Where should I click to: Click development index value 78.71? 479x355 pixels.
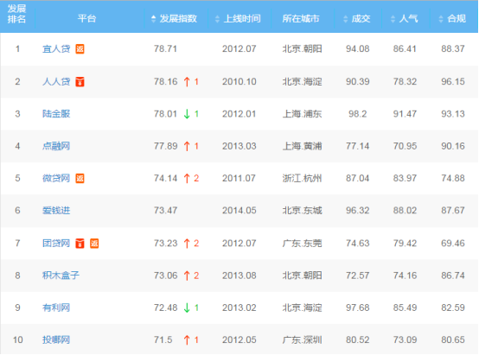coord(165,49)
